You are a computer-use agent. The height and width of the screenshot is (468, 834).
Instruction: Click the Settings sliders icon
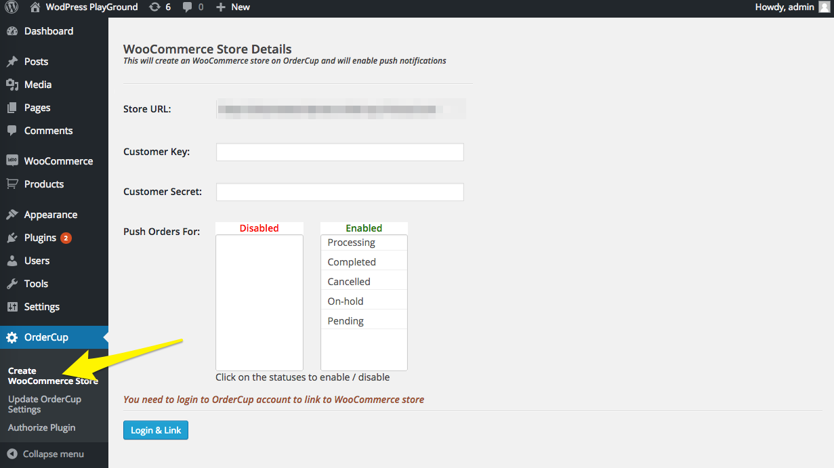click(12, 307)
